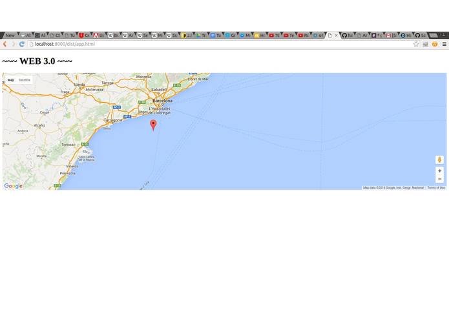The height and width of the screenshot is (319, 449).
Task: Click the Lloret de Mar map label
Action: click(198, 79)
